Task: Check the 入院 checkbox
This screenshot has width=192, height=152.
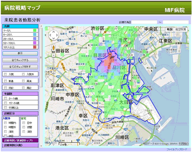Action: point(5,74)
